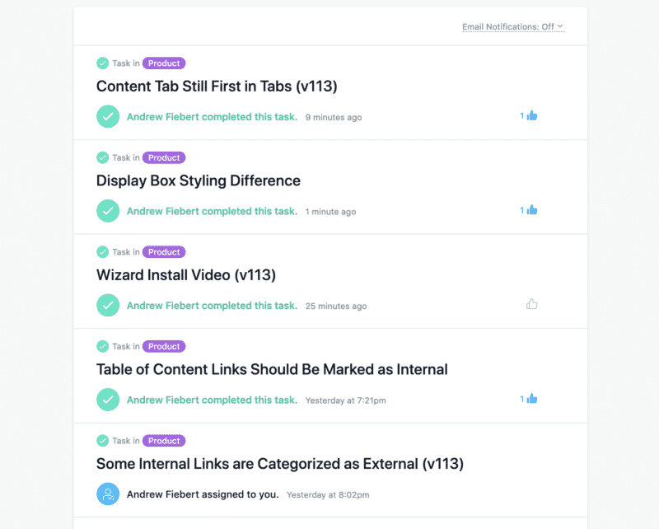659x529 pixels.
Task: Click the '1 minute ago' timestamp
Action: (x=331, y=212)
